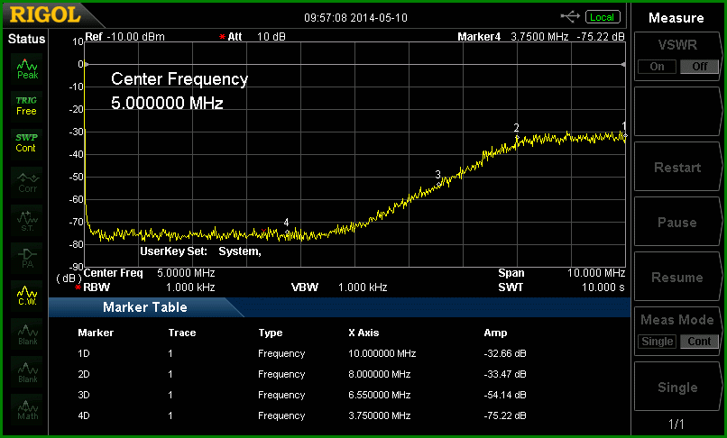Click the Corr correction status icon
Image resolution: width=727 pixels, height=438 pixels.
[x=27, y=182]
